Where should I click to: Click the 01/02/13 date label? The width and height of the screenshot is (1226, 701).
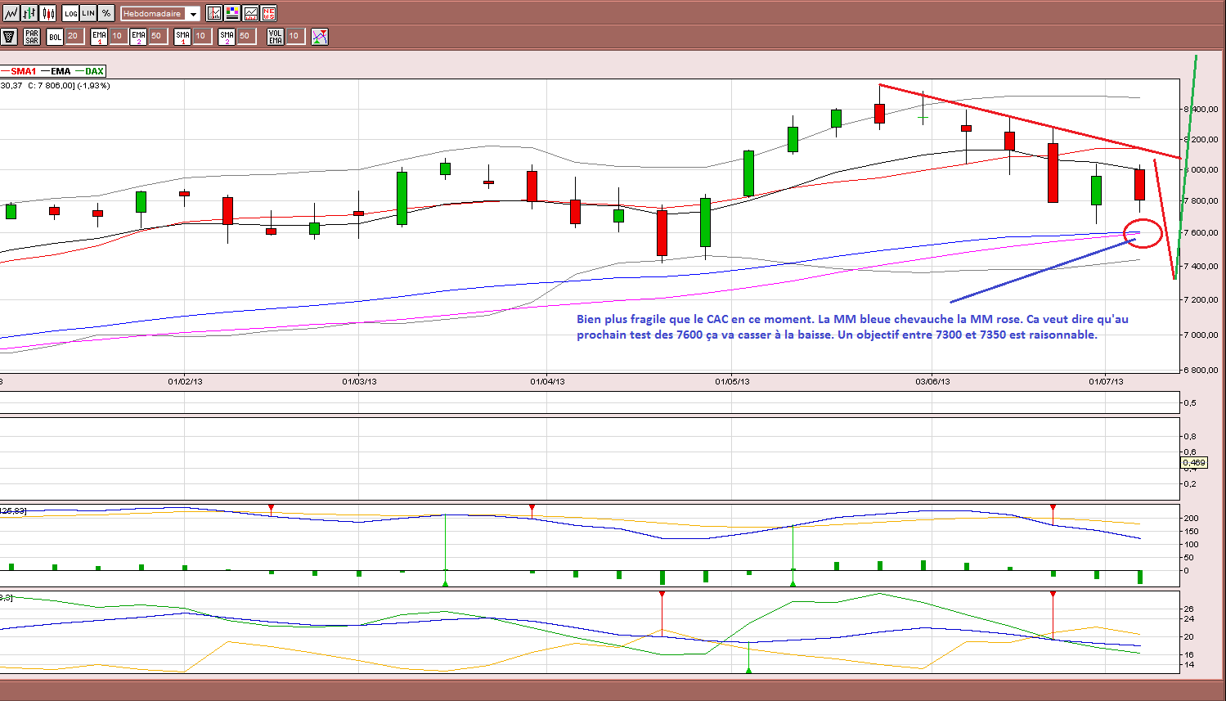pyautogui.click(x=185, y=381)
